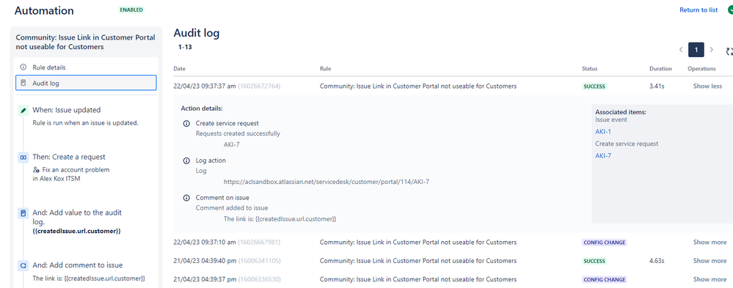Expand the 04:39:40 pm success entry
The height and width of the screenshot is (288, 733).
[x=710, y=261]
